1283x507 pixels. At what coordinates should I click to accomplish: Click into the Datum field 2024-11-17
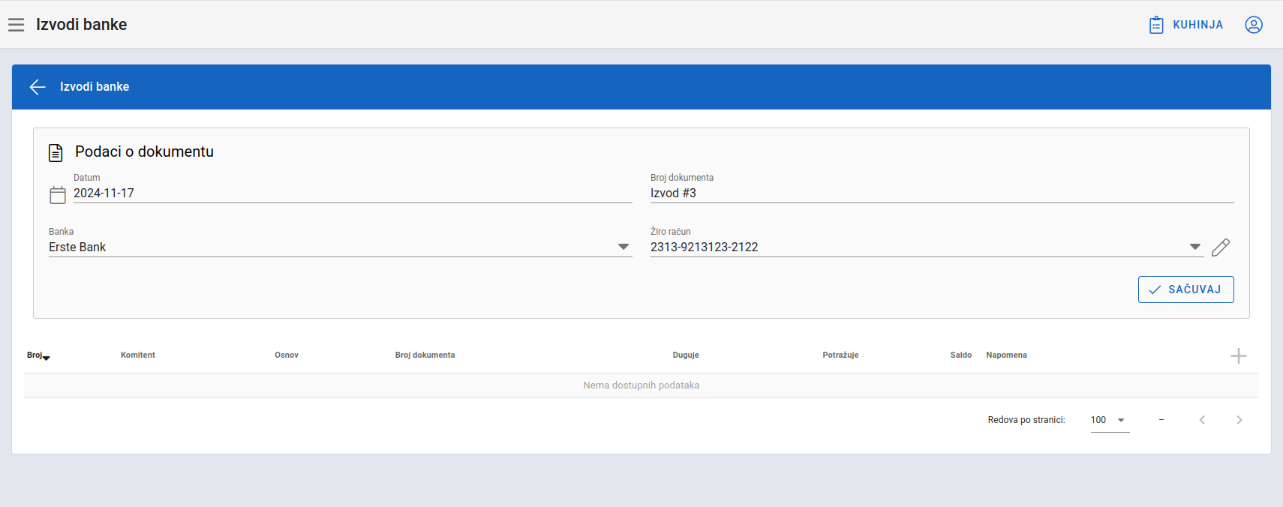point(353,193)
